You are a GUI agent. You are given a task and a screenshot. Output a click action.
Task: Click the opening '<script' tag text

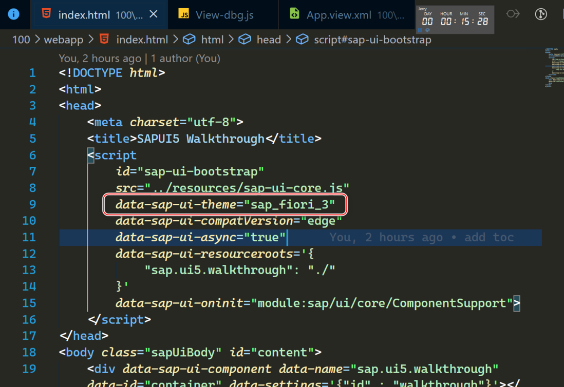pyautogui.click(x=112, y=155)
